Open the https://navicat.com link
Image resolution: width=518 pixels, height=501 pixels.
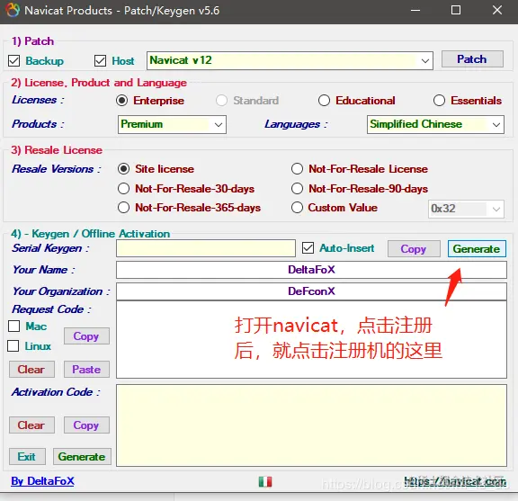tap(455, 481)
